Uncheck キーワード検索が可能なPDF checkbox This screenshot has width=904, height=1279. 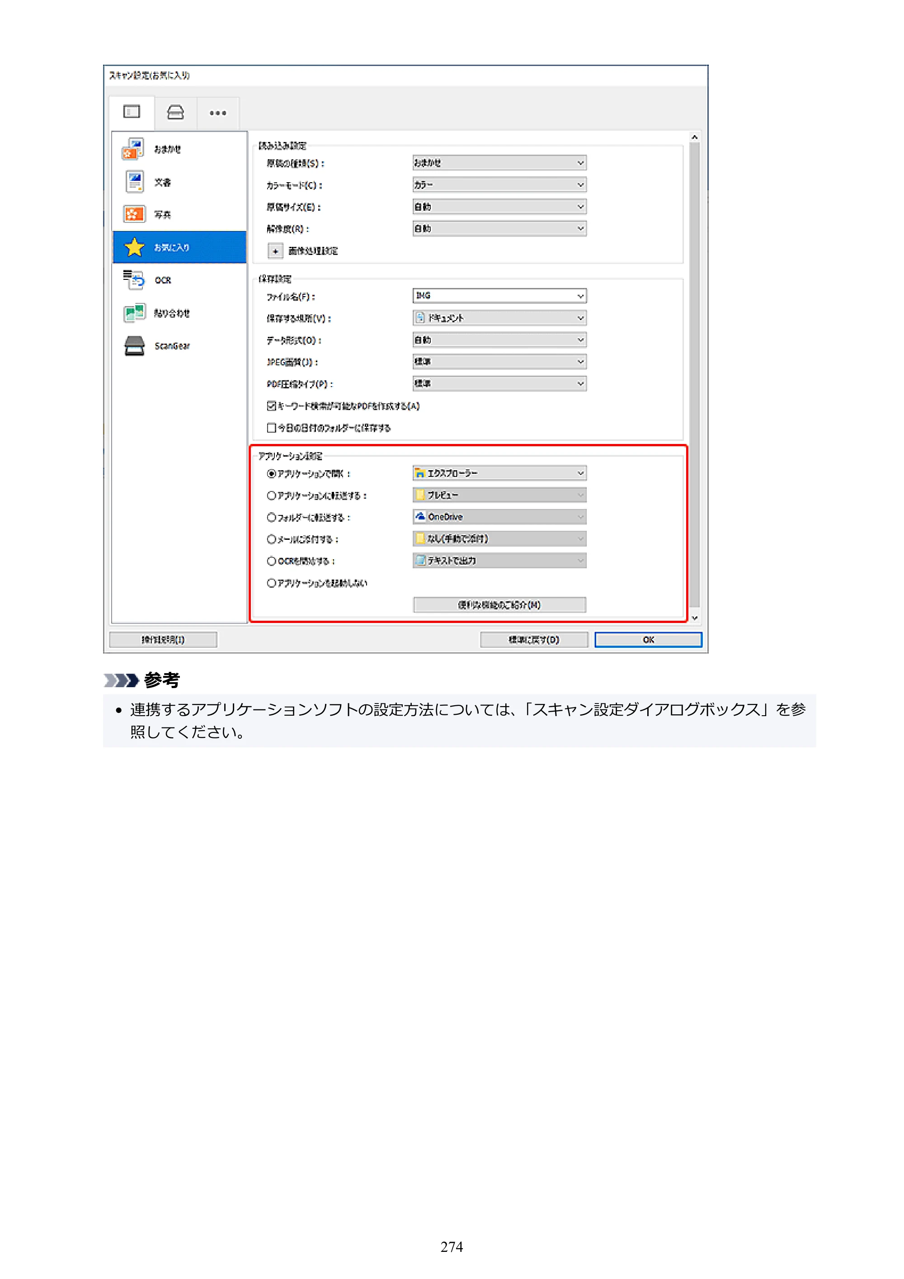pyautogui.click(x=271, y=406)
